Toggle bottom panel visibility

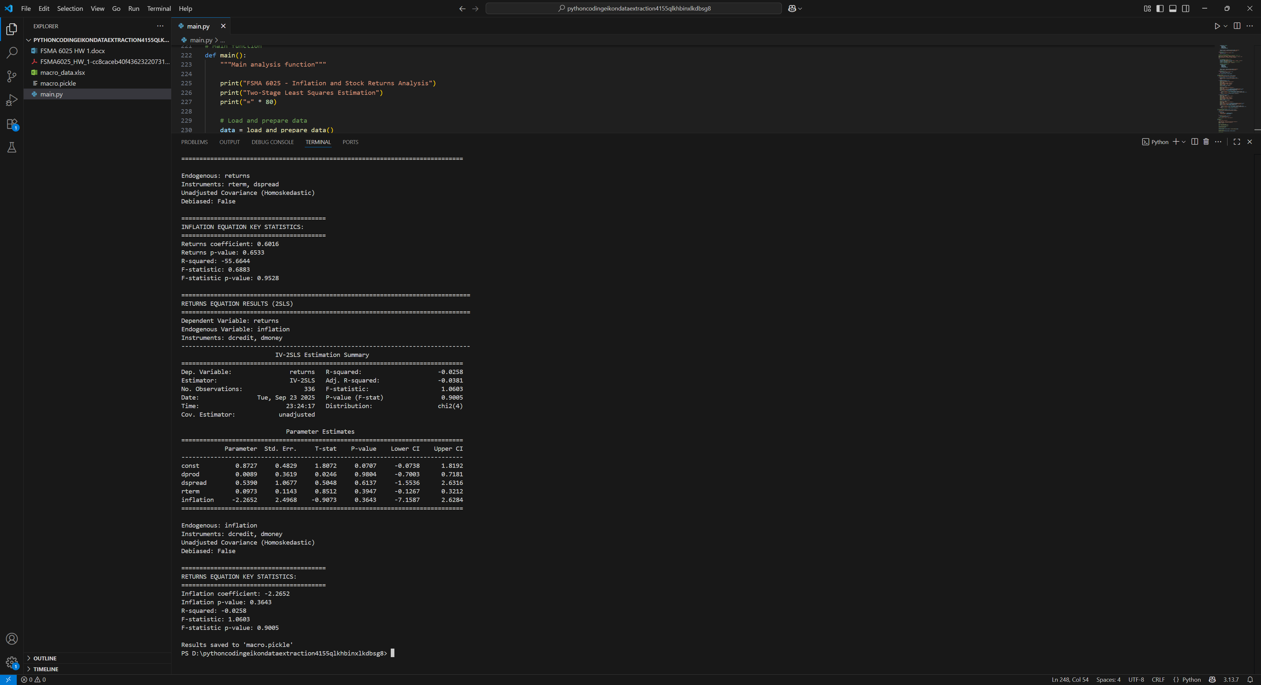pos(1172,8)
